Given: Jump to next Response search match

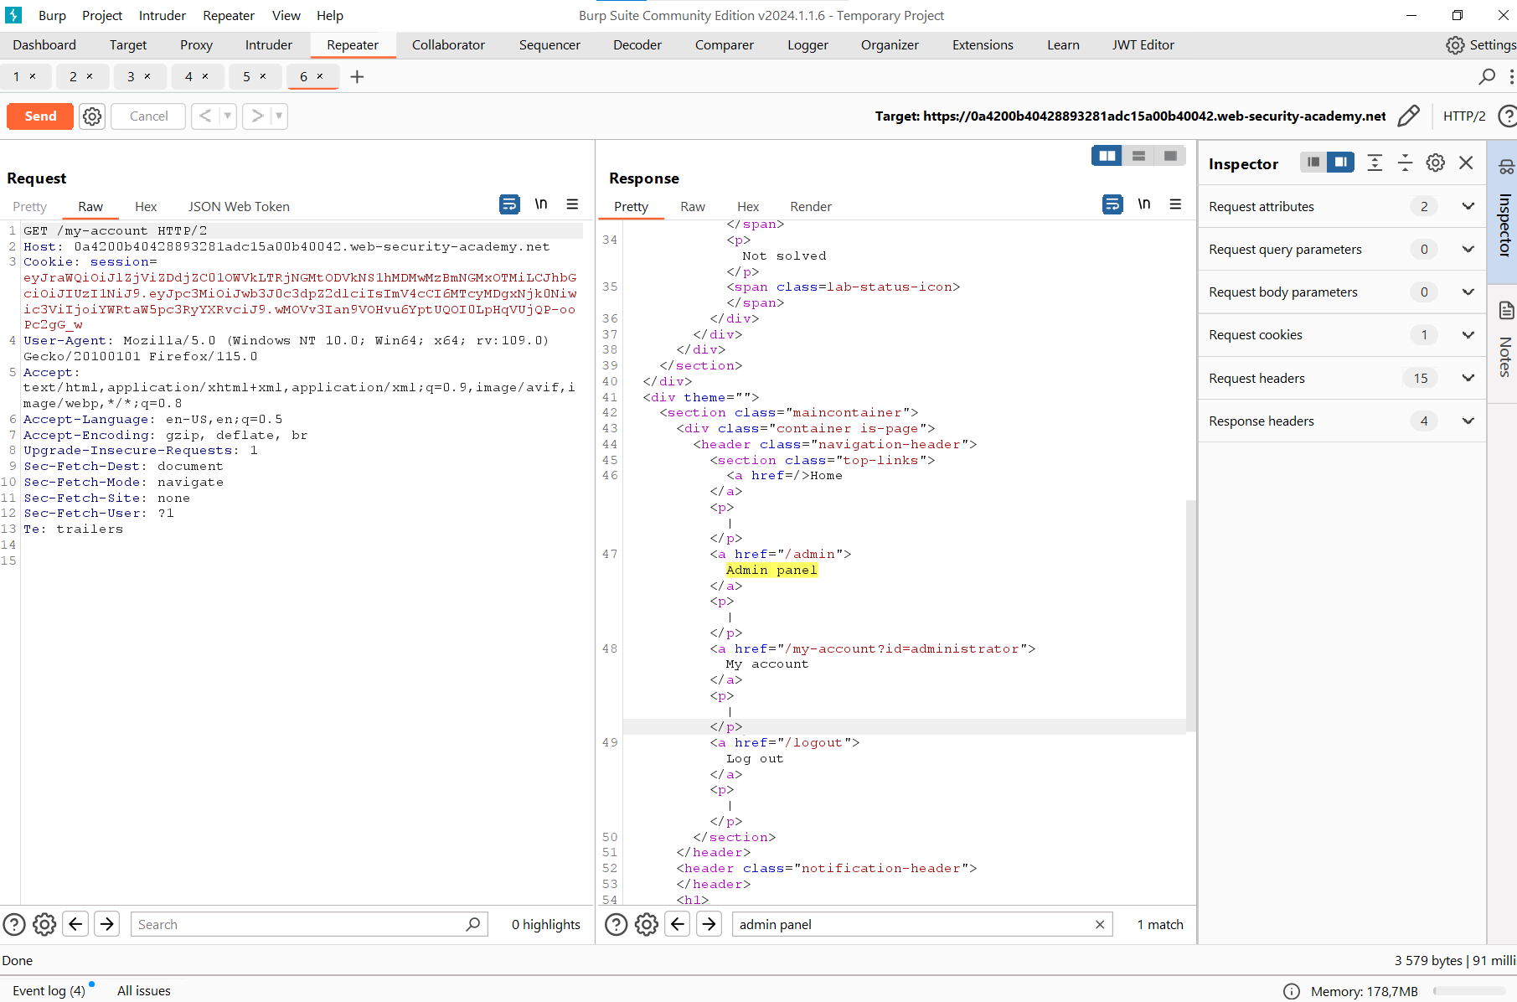Looking at the screenshot, I should tap(709, 924).
